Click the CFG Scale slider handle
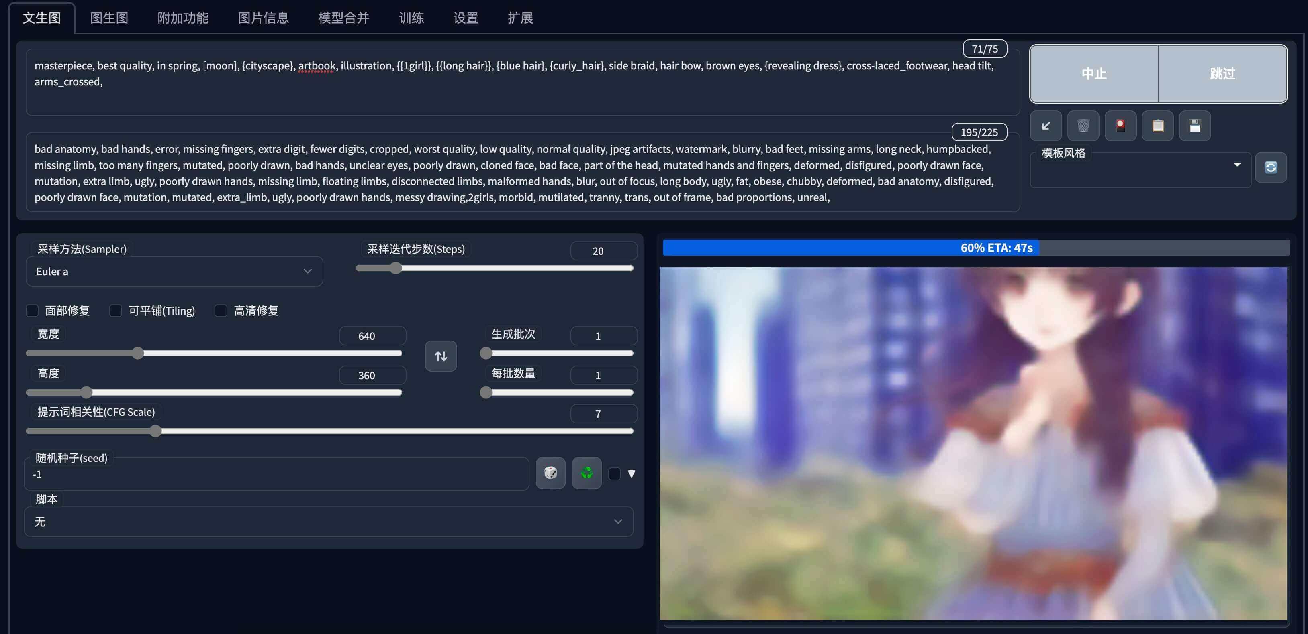 click(155, 431)
